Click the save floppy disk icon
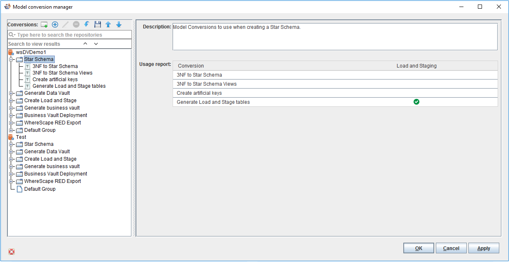 coord(98,25)
